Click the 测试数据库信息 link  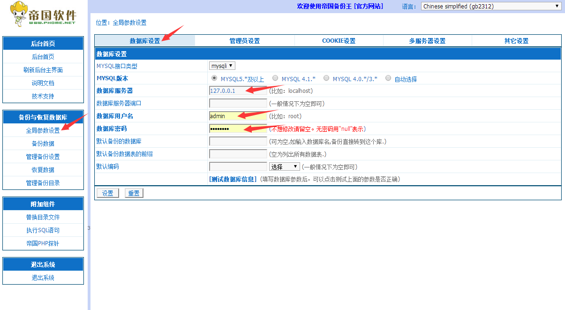point(233,179)
